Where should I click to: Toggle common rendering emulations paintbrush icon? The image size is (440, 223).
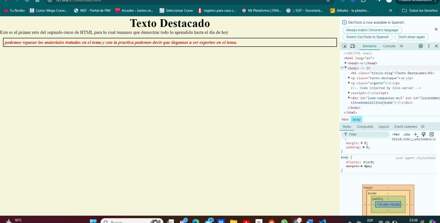click(424, 134)
